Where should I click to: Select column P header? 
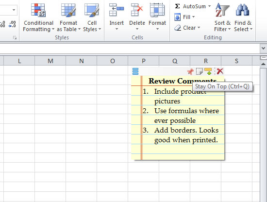tap(143, 61)
